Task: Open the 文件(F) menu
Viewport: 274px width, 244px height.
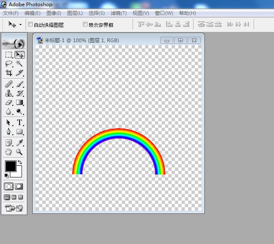Action: click(x=11, y=13)
